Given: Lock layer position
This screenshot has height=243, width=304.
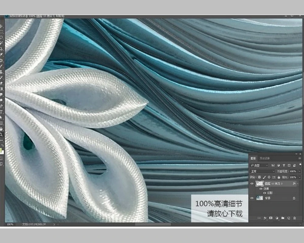Looking at the screenshot, I should point(269,177).
